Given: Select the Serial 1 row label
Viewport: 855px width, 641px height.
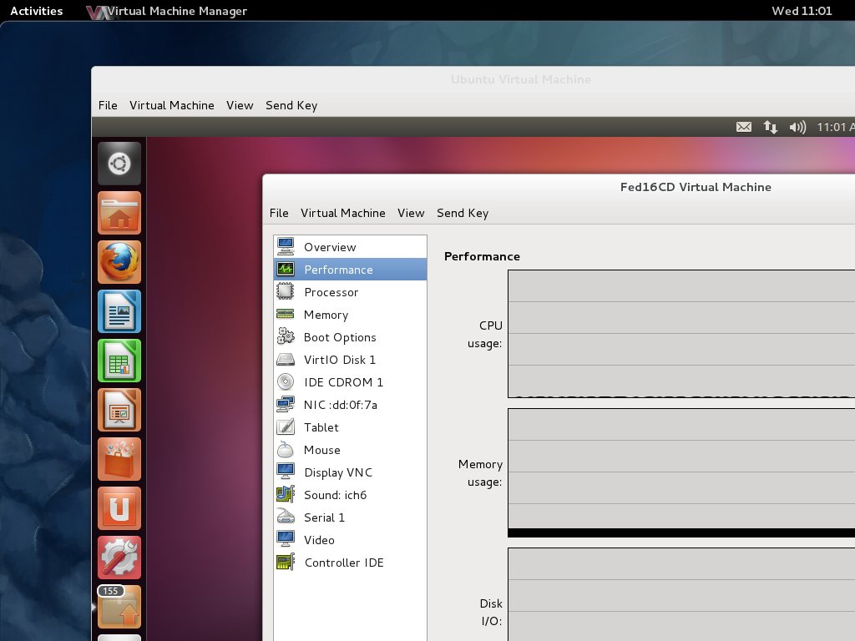Looking at the screenshot, I should (324, 517).
